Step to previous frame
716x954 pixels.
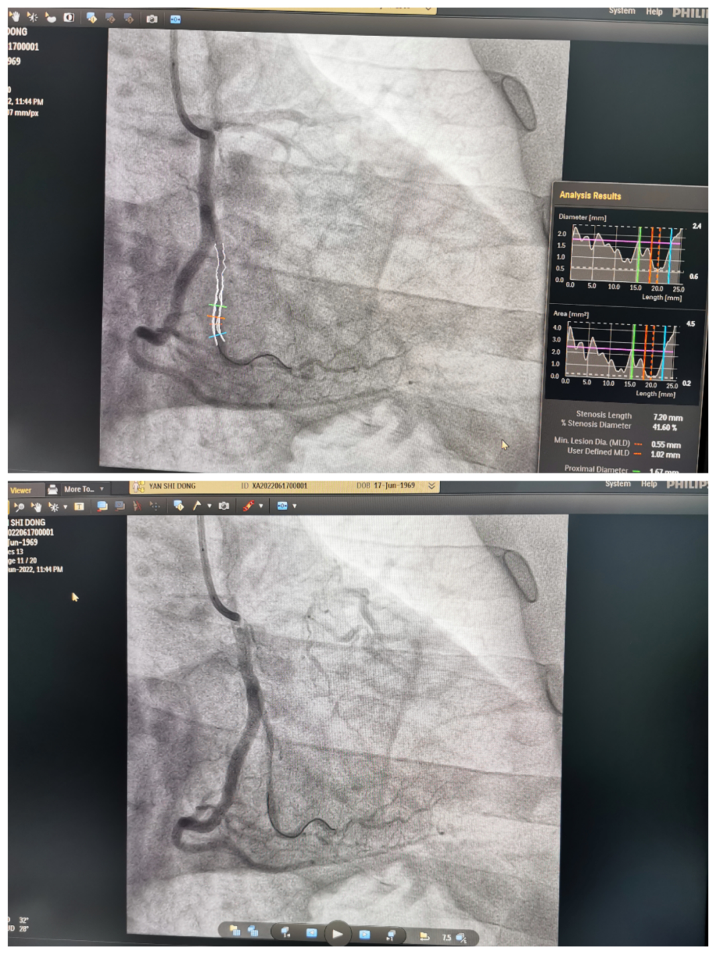click(312, 933)
